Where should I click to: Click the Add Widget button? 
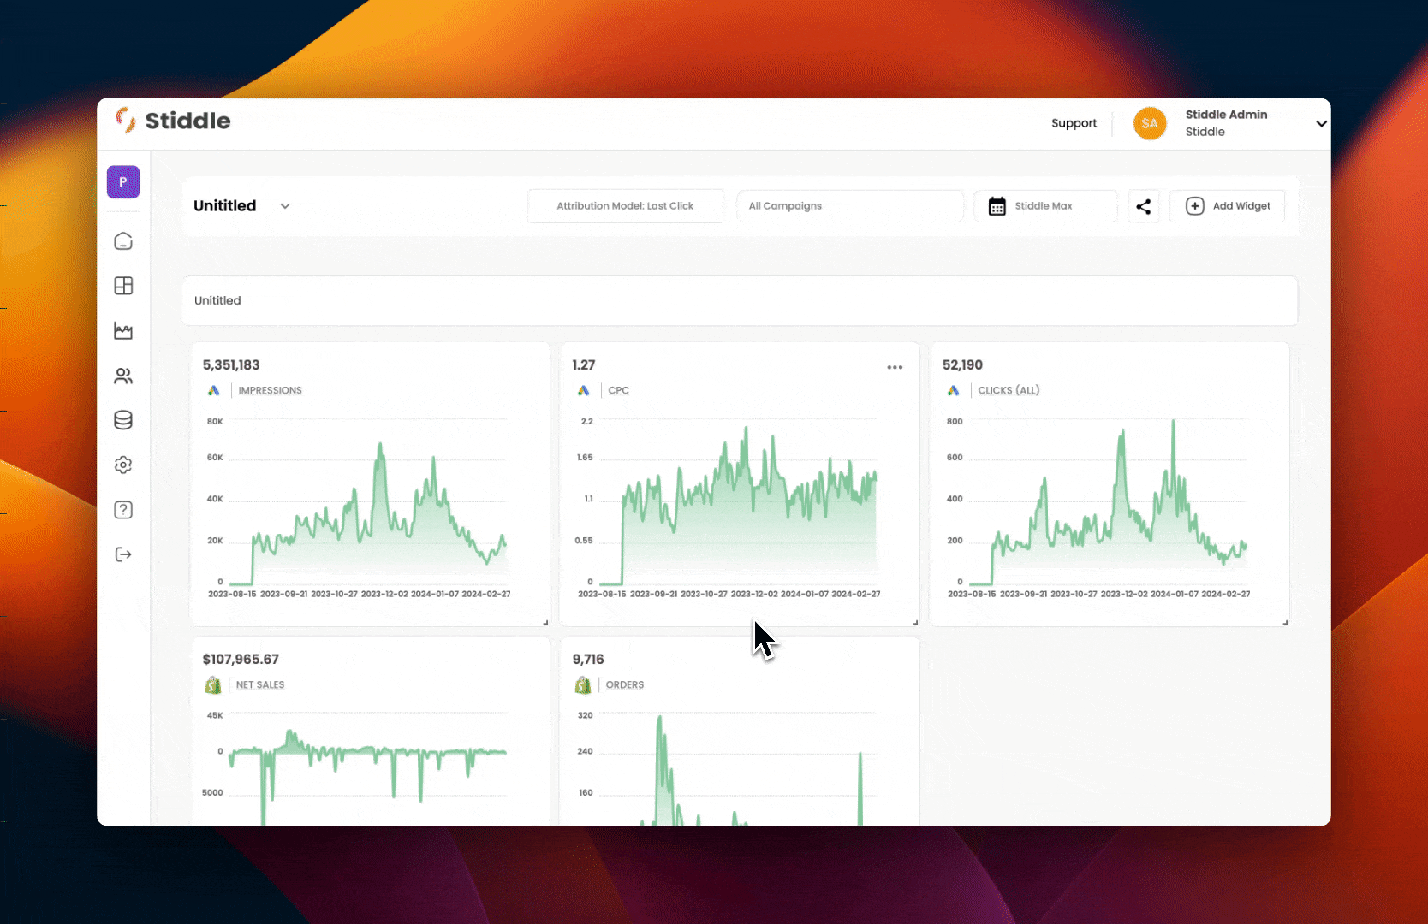[x=1227, y=206]
